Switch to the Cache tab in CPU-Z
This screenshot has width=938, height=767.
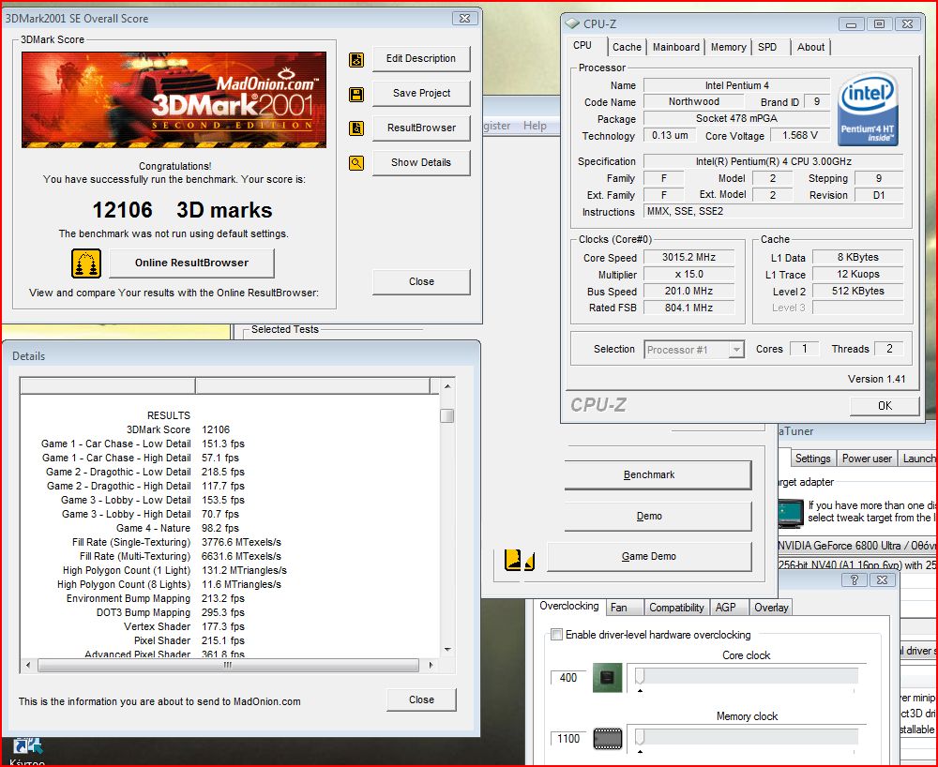point(627,47)
